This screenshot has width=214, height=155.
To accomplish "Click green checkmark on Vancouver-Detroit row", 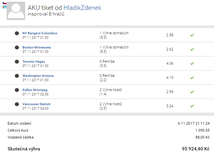I will click(x=192, y=106).
